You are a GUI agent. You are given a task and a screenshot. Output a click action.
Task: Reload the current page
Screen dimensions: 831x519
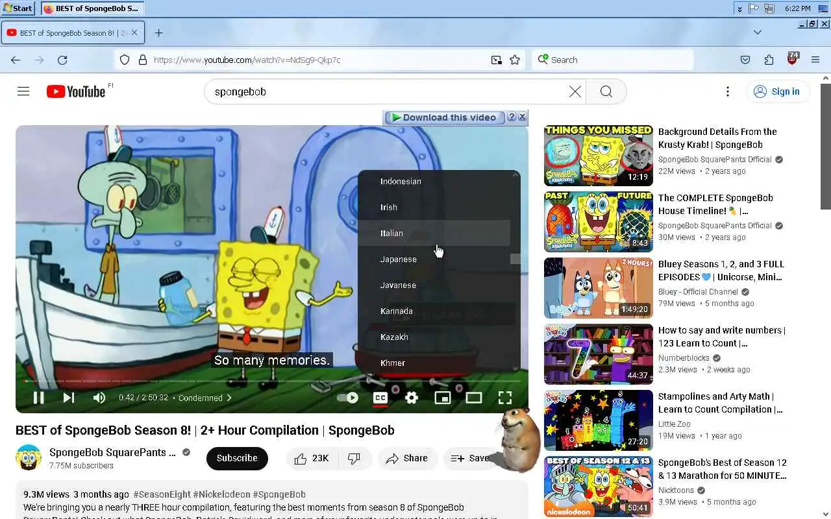pyautogui.click(x=62, y=60)
